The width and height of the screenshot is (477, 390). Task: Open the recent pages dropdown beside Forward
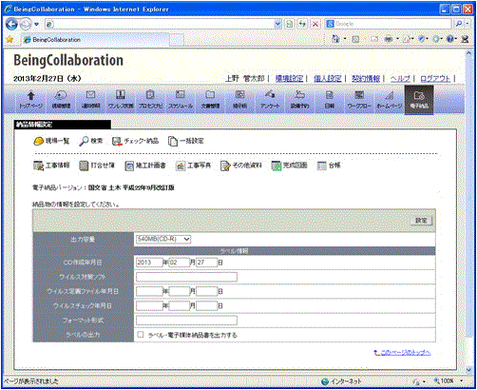36,24
